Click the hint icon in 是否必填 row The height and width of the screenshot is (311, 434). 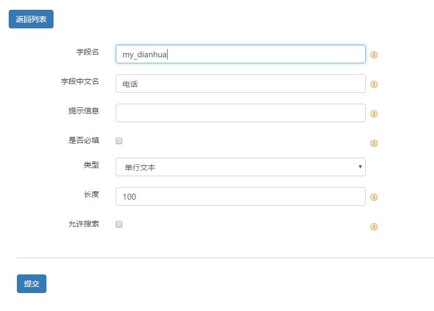(x=374, y=143)
